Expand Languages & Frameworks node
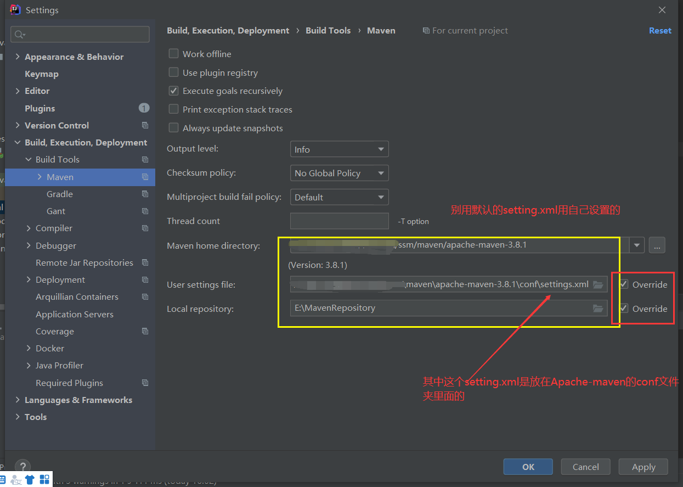The image size is (683, 487). 18,400
